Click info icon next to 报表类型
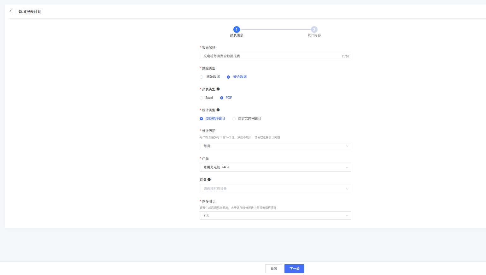This screenshot has height=275, width=486. point(218,89)
